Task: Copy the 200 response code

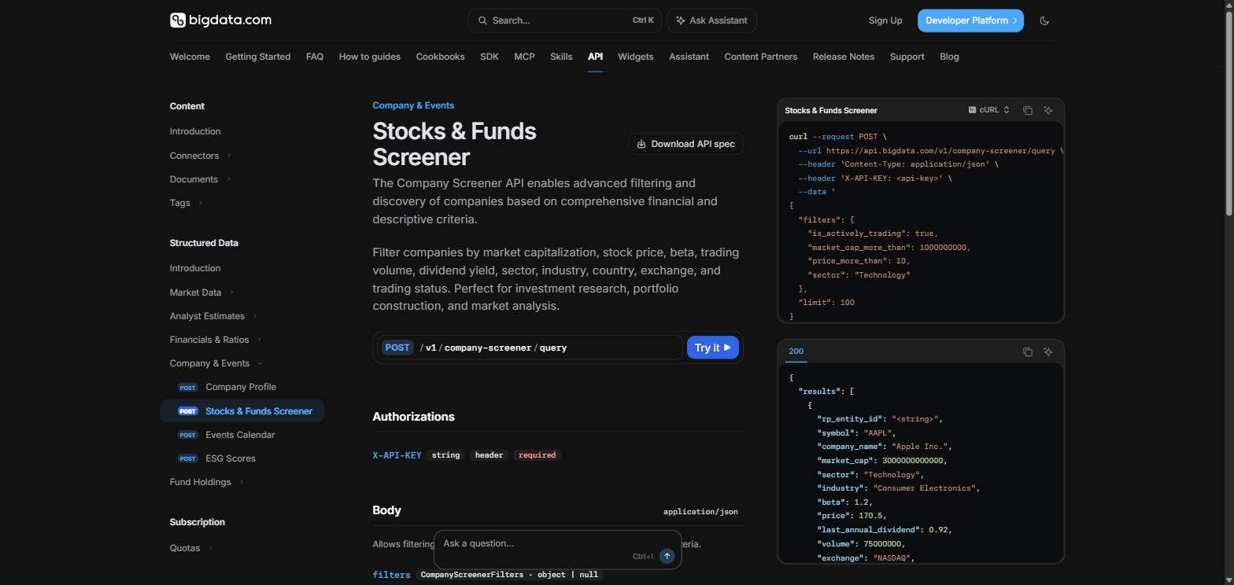Action: tap(1027, 351)
